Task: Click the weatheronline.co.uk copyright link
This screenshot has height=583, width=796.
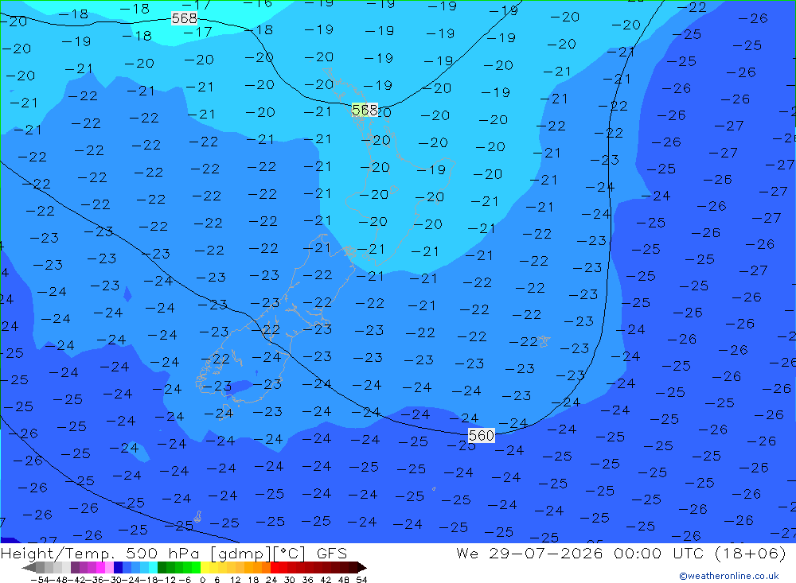Action: click(728, 576)
